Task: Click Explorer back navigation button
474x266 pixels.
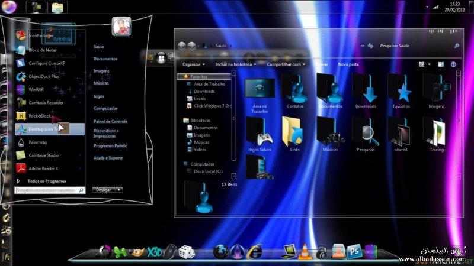Action: click(x=182, y=46)
